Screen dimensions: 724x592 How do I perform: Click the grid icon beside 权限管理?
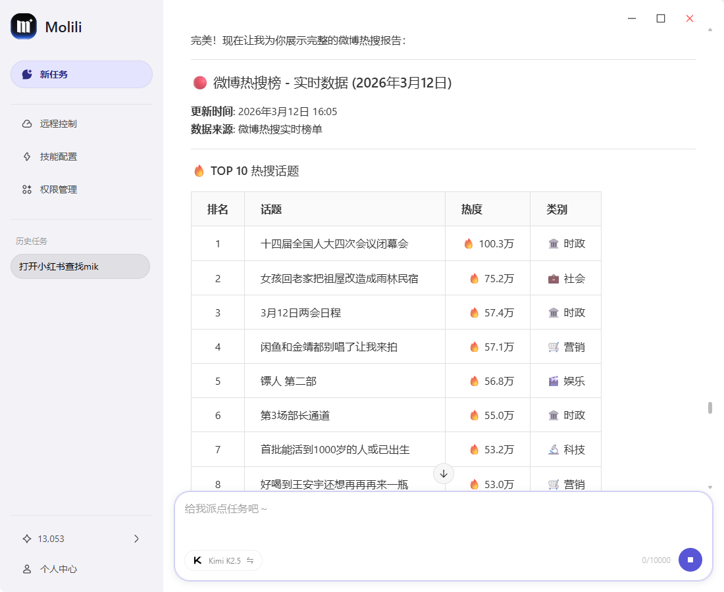coord(27,189)
